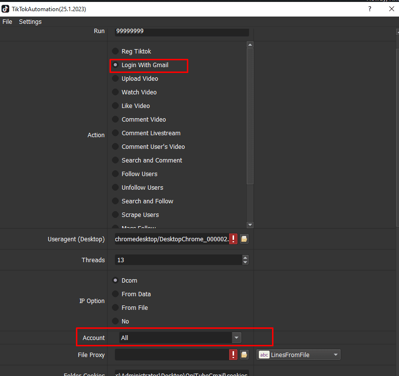Image resolution: width=399 pixels, height=376 pixels.
Task: Open the File menu
Action: click(x=7, y=21)
